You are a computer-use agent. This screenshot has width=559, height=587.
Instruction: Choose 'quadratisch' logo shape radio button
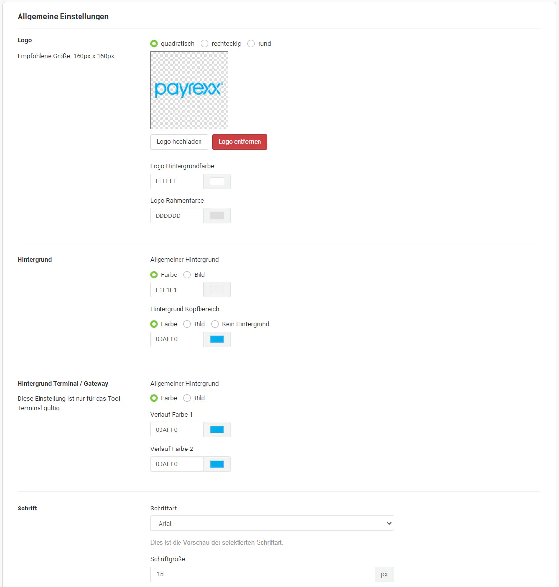coord(154,44)
